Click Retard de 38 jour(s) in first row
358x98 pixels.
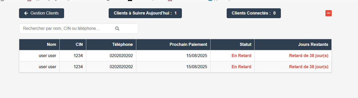(x=309, y=55)
